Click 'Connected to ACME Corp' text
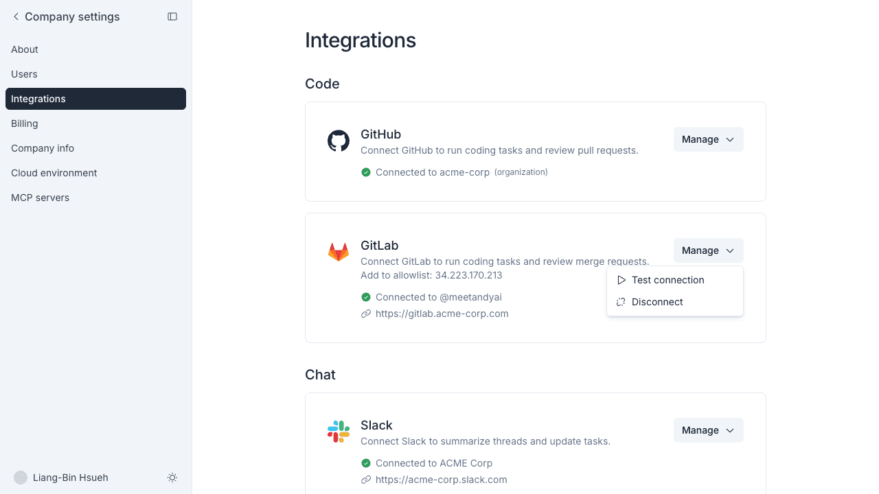 (x=434, y=463)
